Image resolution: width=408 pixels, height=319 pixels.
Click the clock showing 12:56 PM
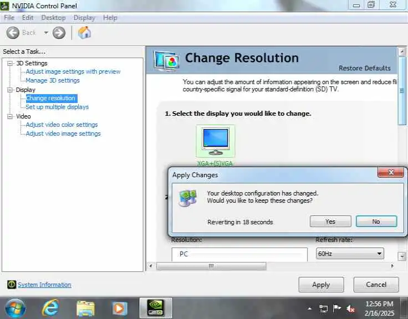point(379,304)
